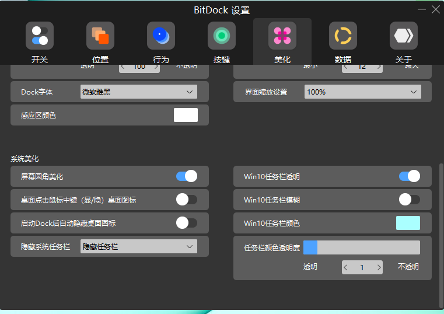Expand the 隐藏系统任务栏 dropdown
This screenshot has height=314, width=444.
[x=139, y=246]
